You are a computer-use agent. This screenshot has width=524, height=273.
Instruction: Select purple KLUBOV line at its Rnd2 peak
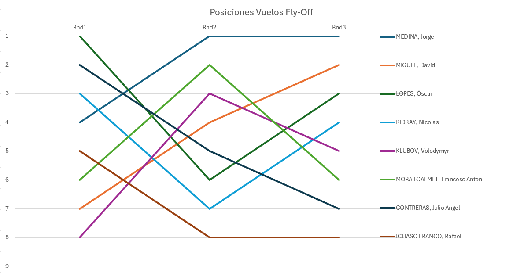[x=210, y=93]
